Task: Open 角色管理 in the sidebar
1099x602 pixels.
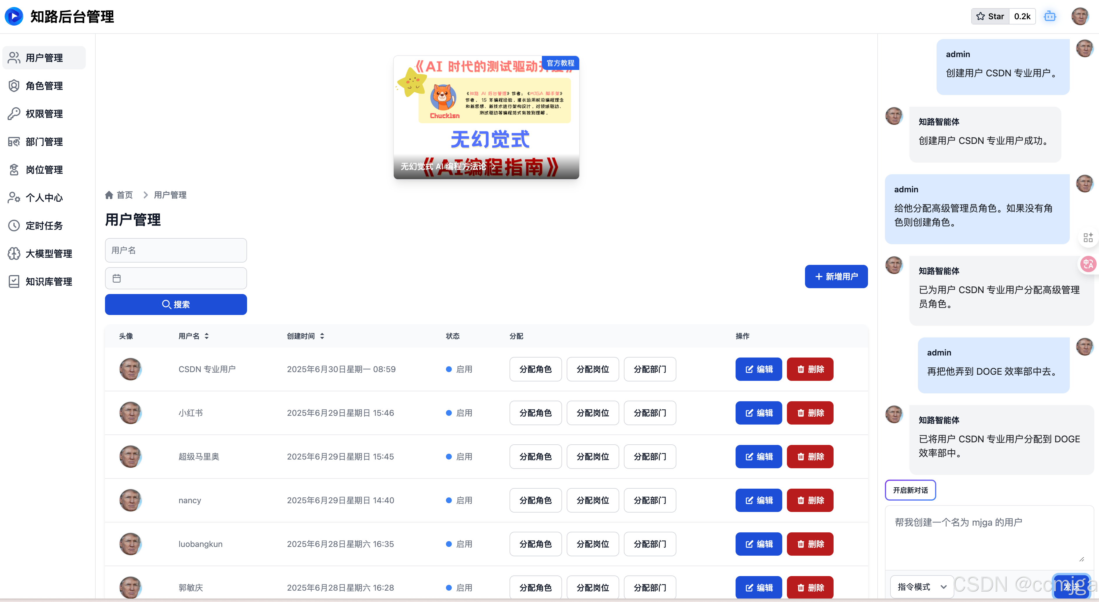Action: [x=44, y=86]
